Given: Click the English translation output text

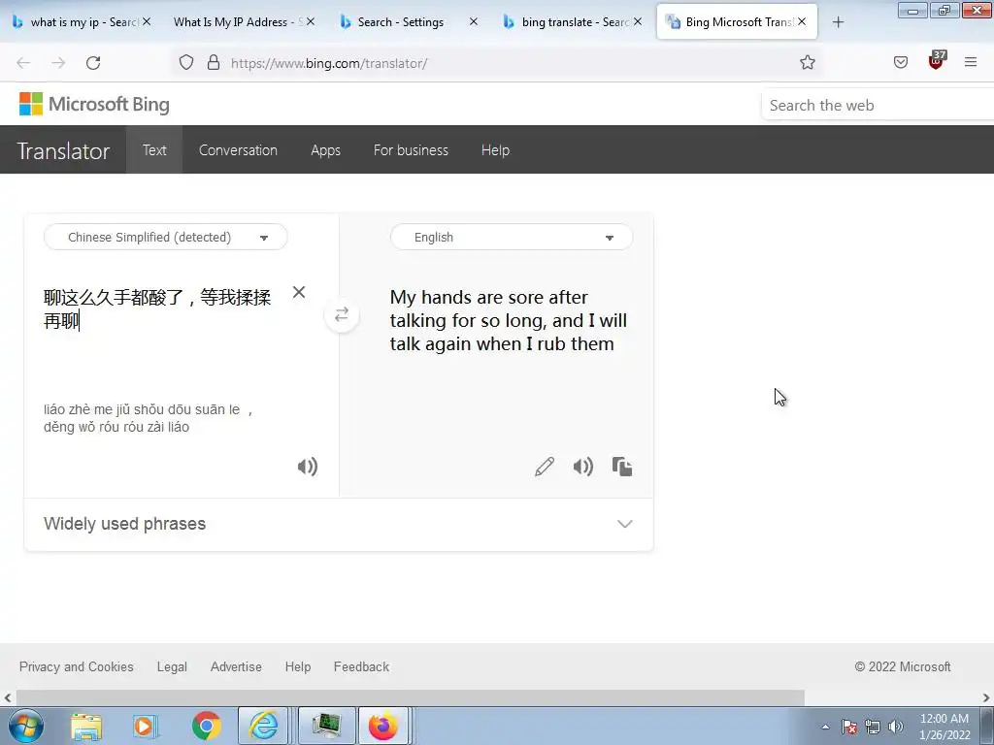Looking at the screenshot, I should [x=509, y=320].
